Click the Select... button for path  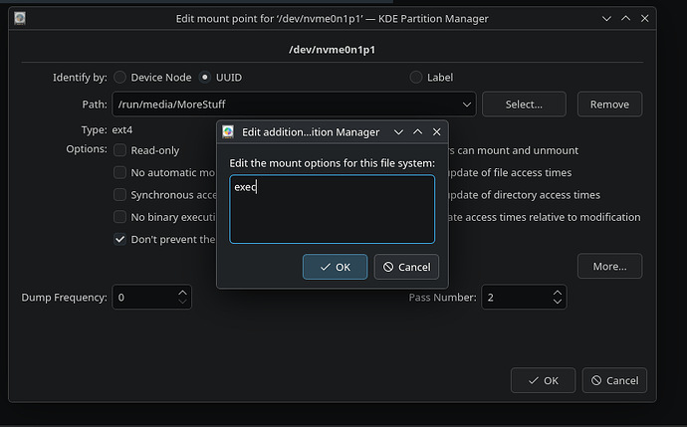click(524, 105)
